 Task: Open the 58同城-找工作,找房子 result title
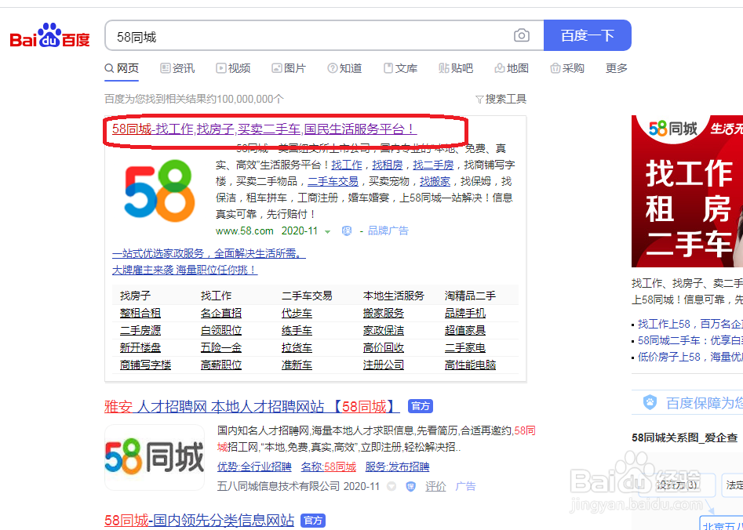click(264, 129)
